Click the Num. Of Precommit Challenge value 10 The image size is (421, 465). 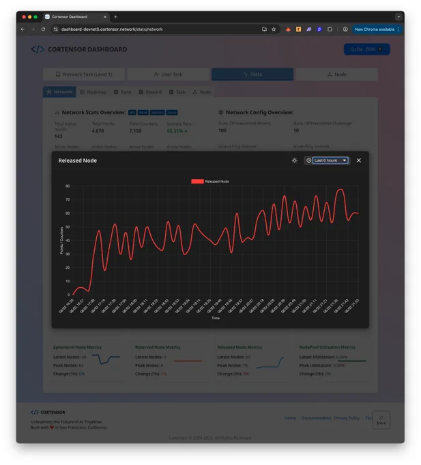296,131
